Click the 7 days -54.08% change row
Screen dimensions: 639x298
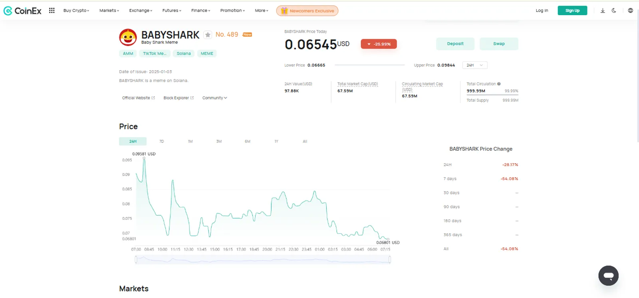click(x=480, y=179)
